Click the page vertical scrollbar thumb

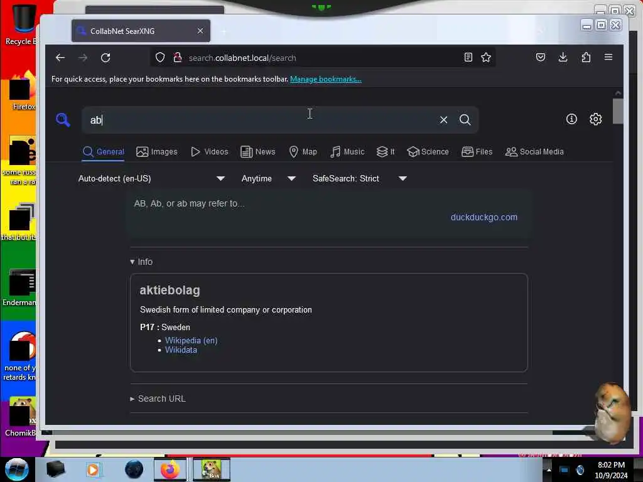pos(618,110)
